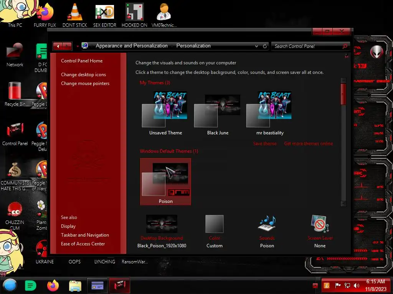Click the Save theme link
The image size is (393, 294).
[x=265, y=144]
